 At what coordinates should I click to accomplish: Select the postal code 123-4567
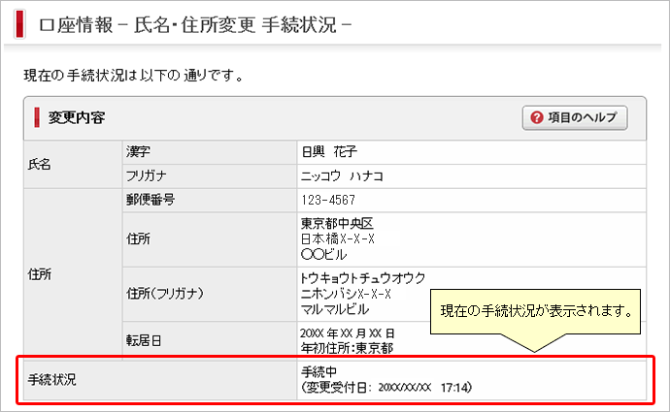pos(329,200)
